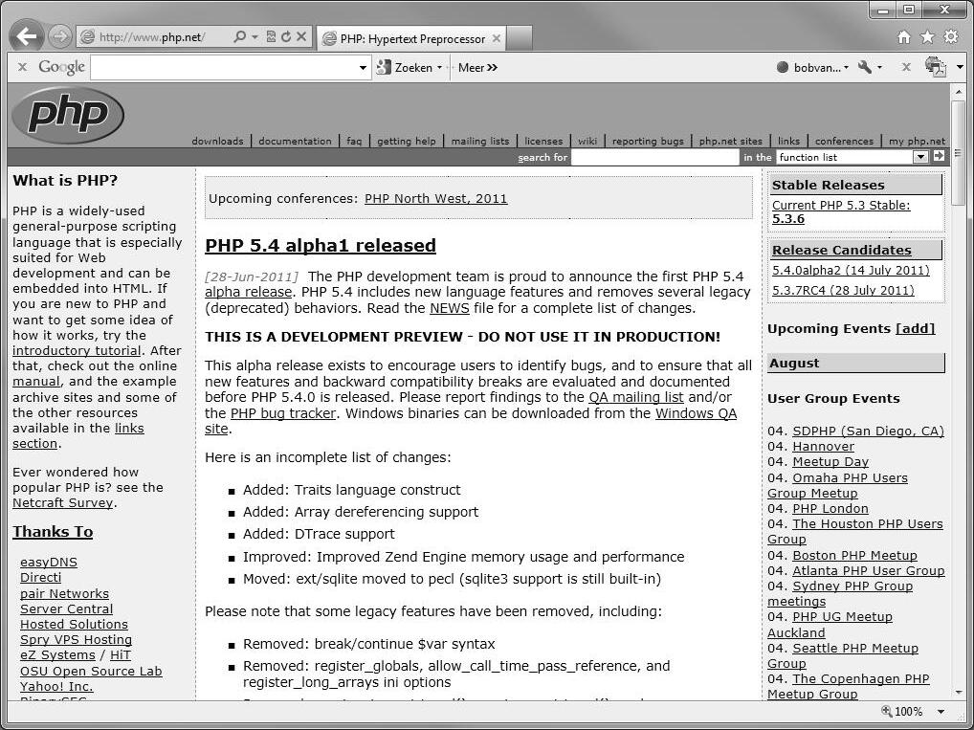Image resolution: width=974 pixels, height=730 pixels.
Task: Open Google search box history dropdown
Action: [364, 68]
